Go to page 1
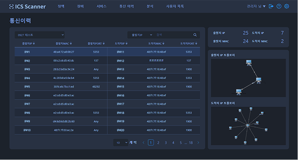The height and width of the screenshot is (160, 298). [x=151, y=143]
